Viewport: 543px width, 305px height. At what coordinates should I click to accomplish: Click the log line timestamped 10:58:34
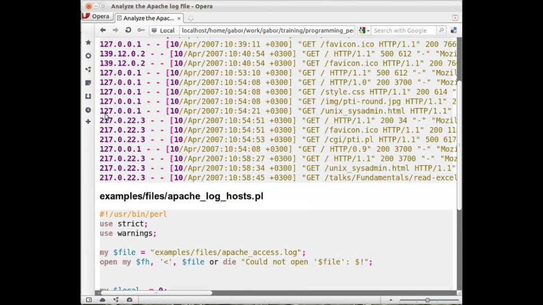pos(278,168)
